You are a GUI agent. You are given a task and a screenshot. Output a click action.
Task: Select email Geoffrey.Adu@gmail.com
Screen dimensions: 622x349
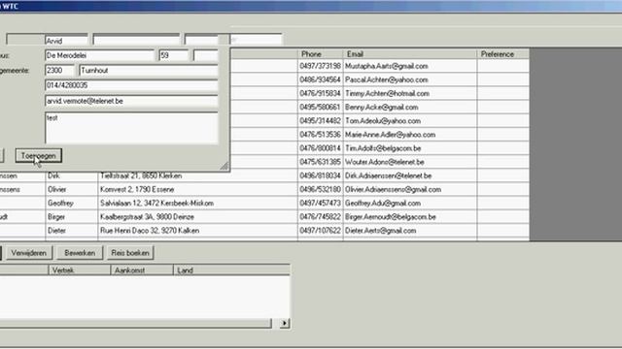click(x=383, y=204)
